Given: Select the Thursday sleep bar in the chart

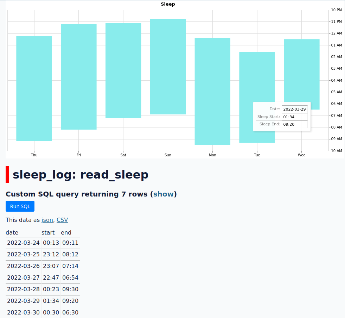Looking at the screenshot, I should pyautogui.click(x=34, y=88).
